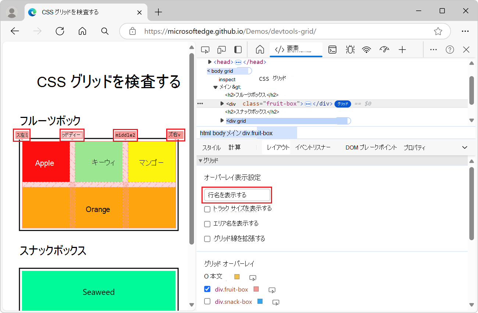Enable the トラックサイズを表示する checkbox
This screenshot has height=313, width=478.
point(207,208)
